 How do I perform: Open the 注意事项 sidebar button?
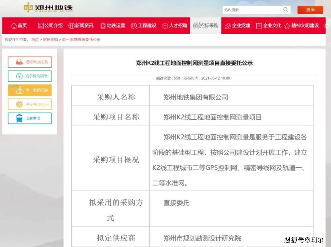pyautogui.click(x=30, y=118)
